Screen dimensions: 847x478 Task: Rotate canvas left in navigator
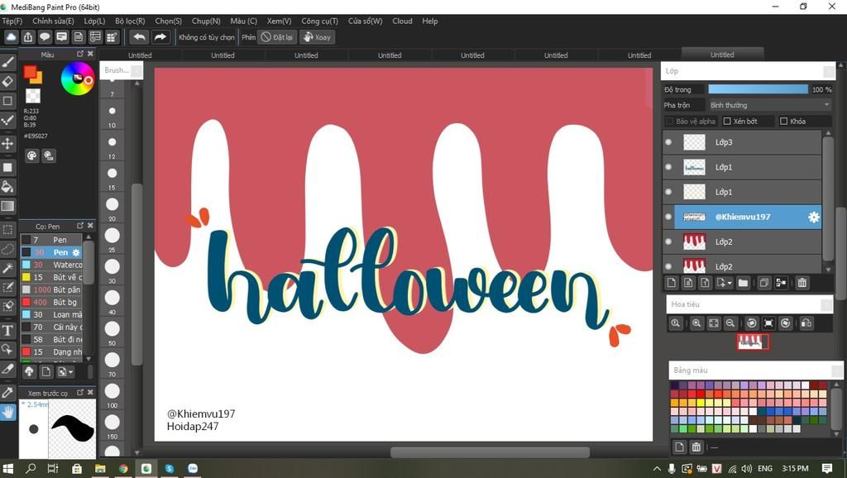[751, 323]
